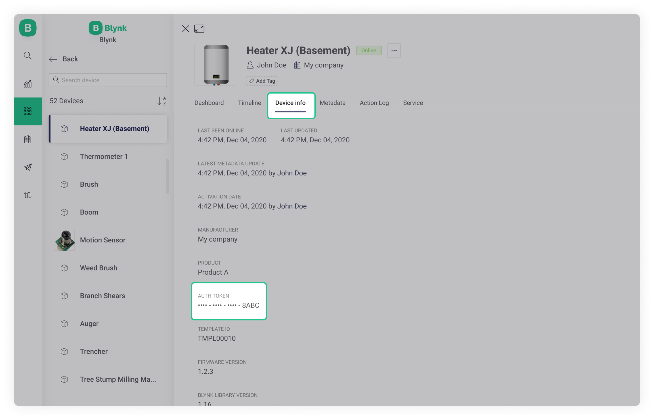This screenshot has width=654, height=420.
Task: Click John Doe link under Activation Date
Action: coord(292,206)
